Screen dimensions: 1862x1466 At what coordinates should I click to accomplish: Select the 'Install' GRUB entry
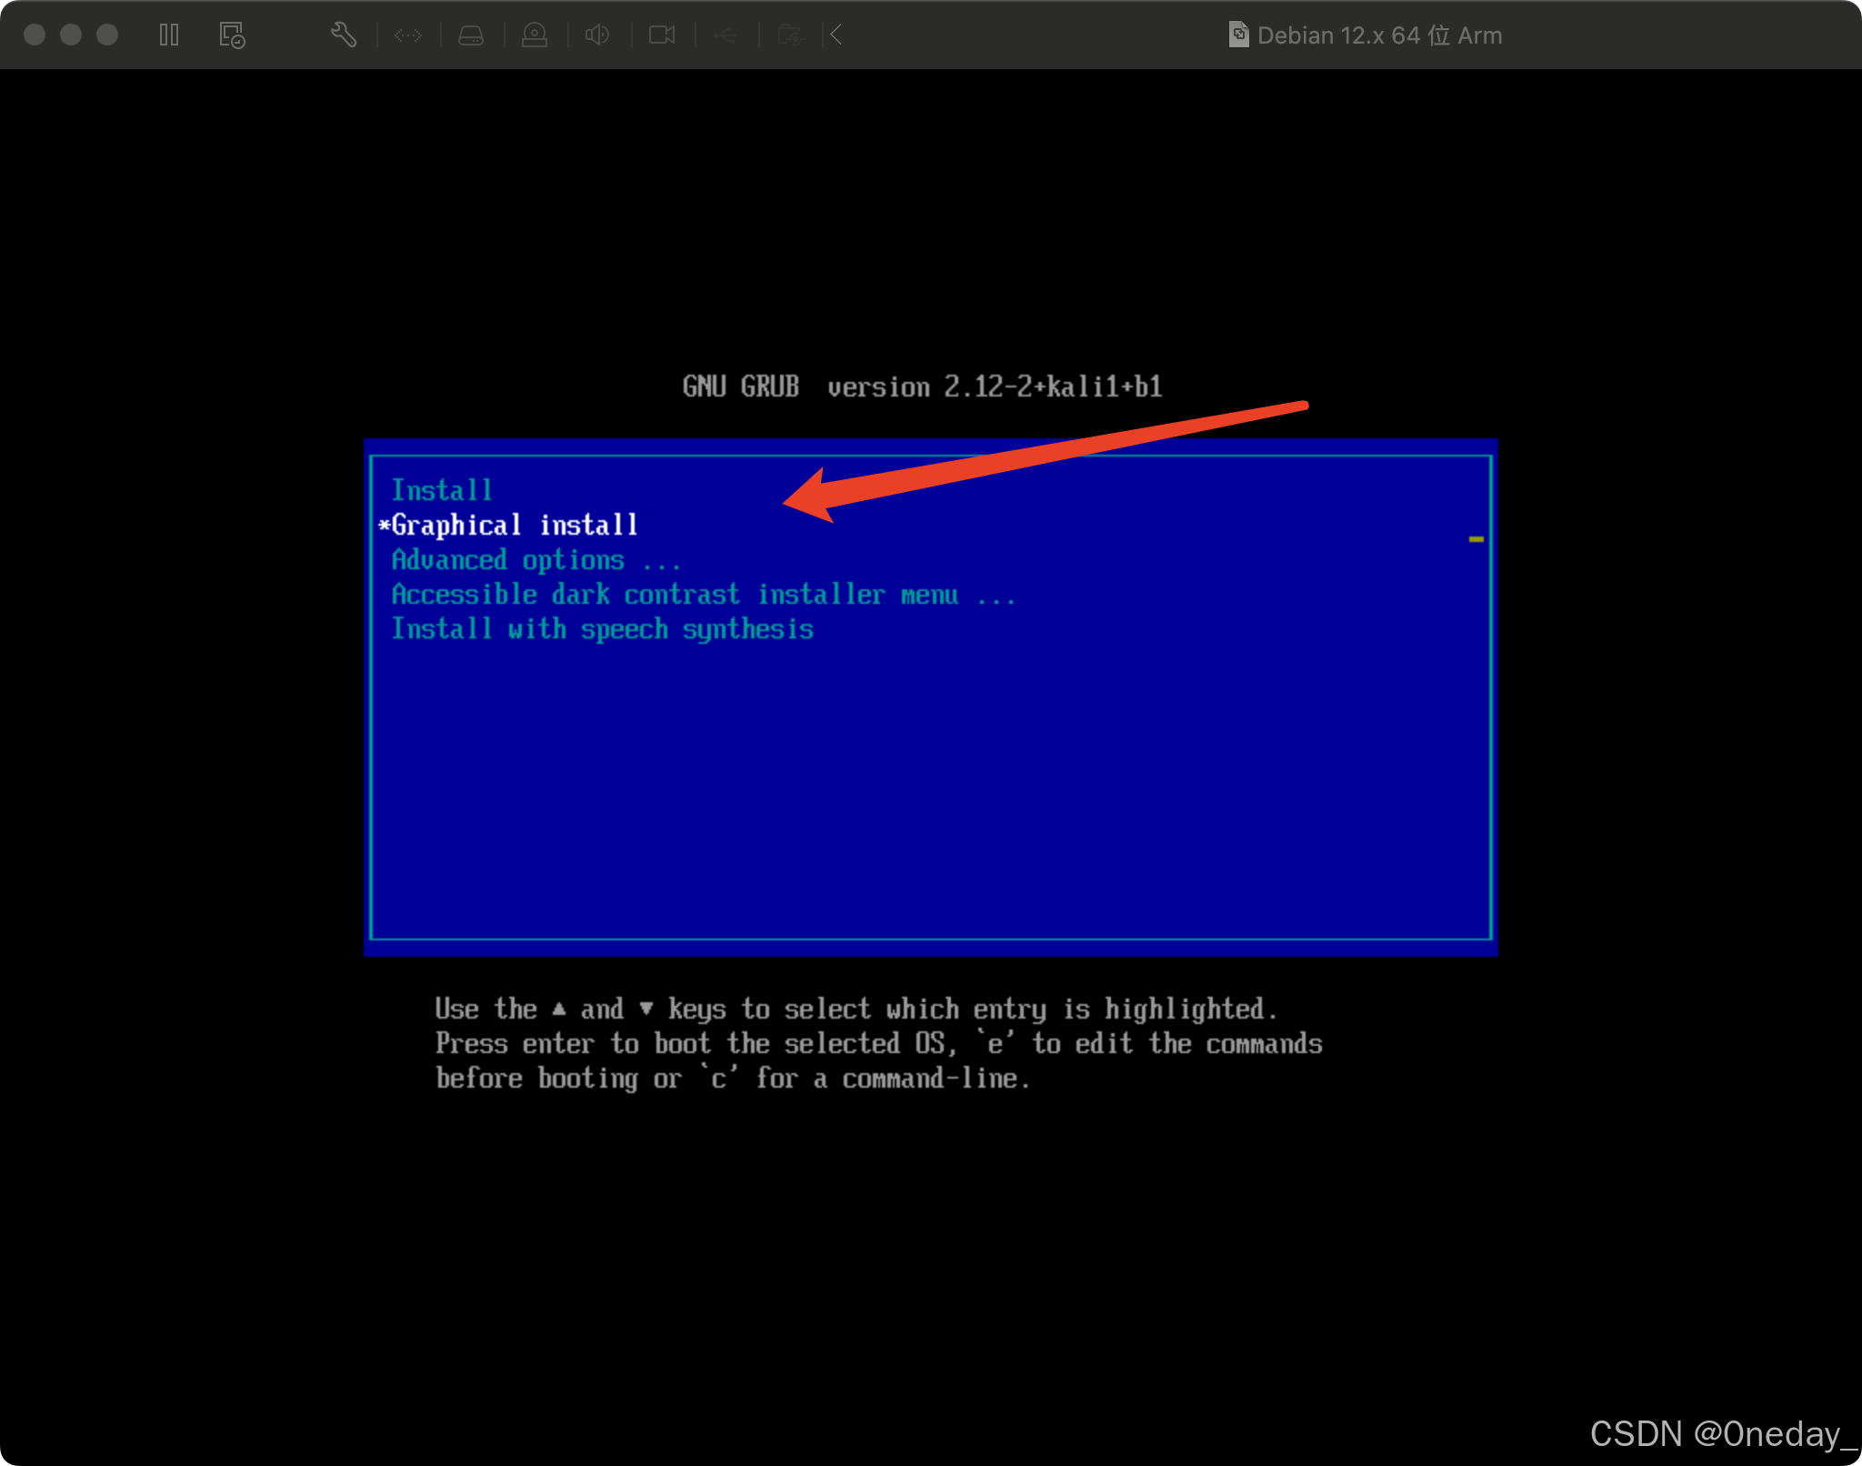tap(442, 490)
